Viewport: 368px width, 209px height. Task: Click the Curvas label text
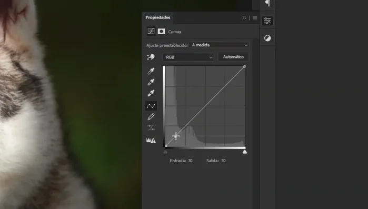point(175,32)
